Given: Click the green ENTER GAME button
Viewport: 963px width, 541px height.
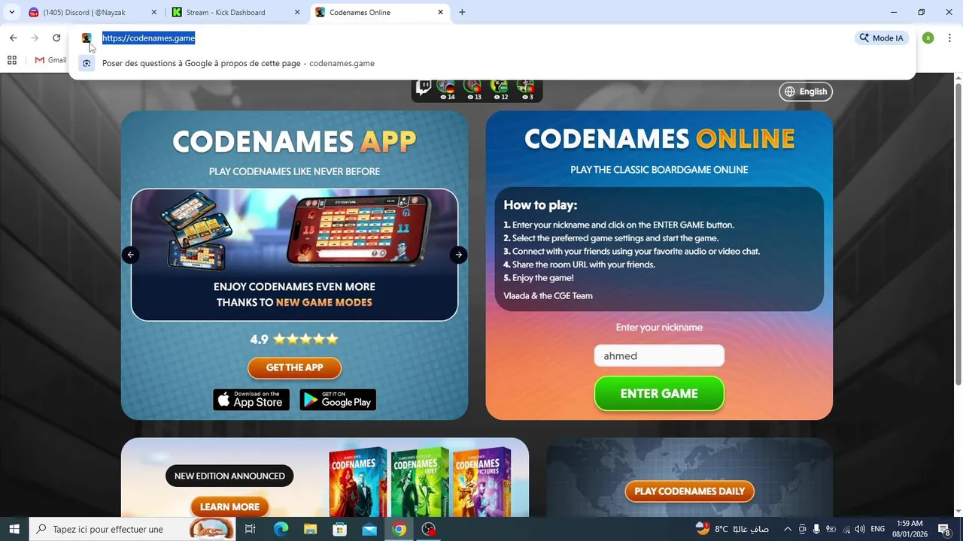Looking at the screenshot, I should coord(659,394).
